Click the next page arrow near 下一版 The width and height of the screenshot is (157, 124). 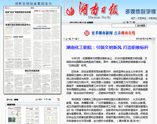click(44, 100)
